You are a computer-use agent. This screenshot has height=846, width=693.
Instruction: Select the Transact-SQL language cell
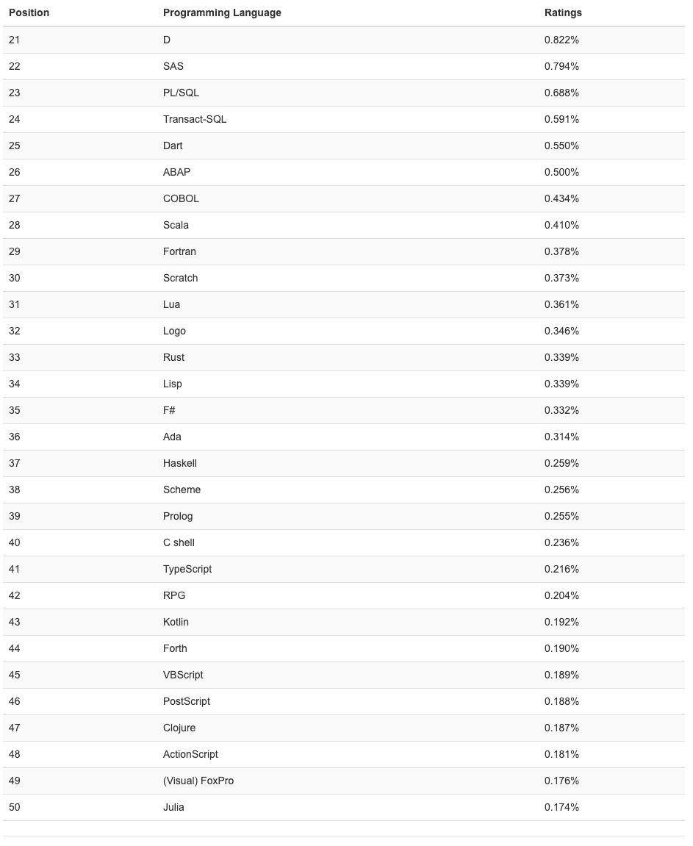click(x=195, y=119)
